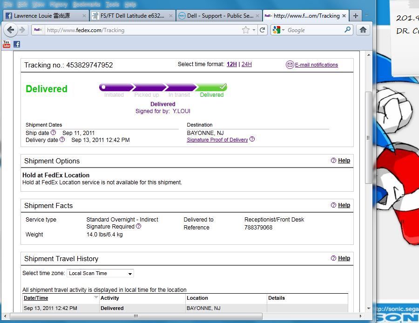Click Help link in Shipment Travel History
This screenshot has width=419, height=323.
tap(344, 258)
